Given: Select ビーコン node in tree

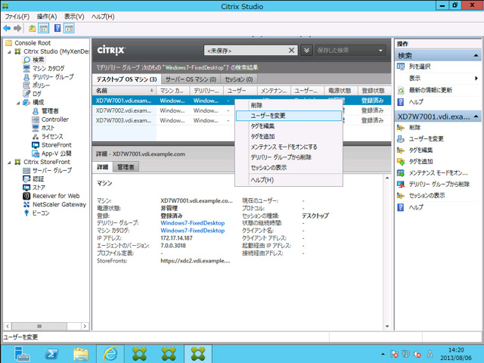Looking at the screenshot, I should (41, 213).
